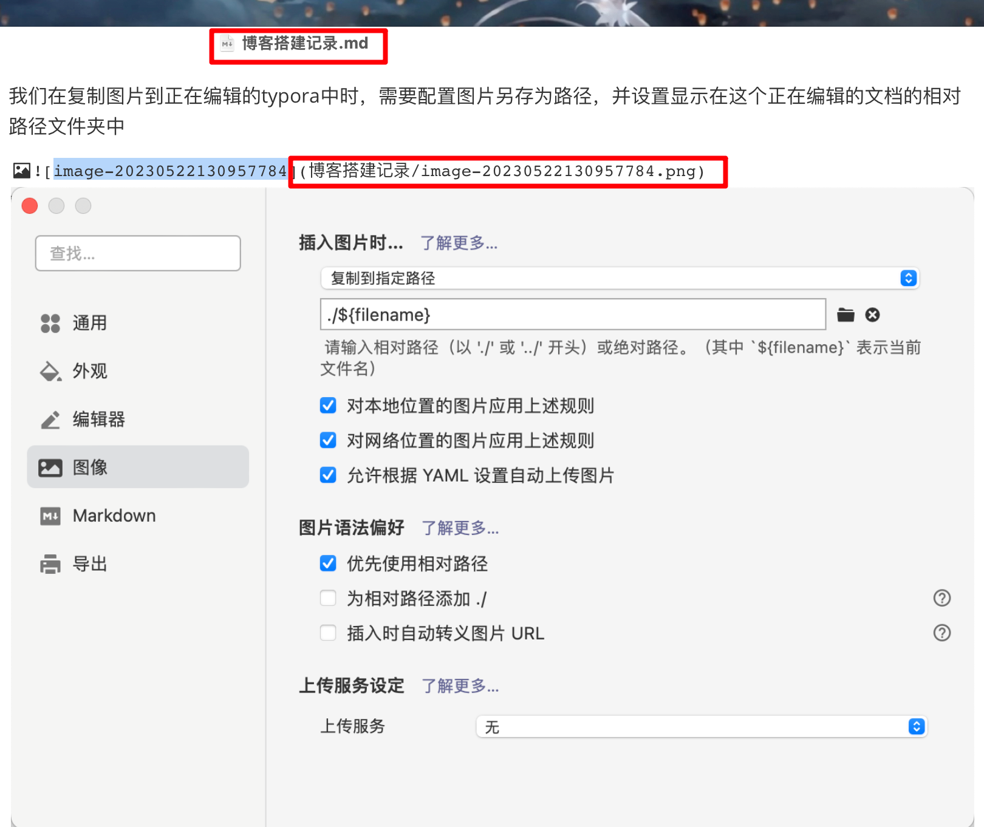This screenshot has width=984, height=827.
Task: Toggle 对本地位置的图片应用上述规则 checkbox
Action: click(x=328, y=406)
